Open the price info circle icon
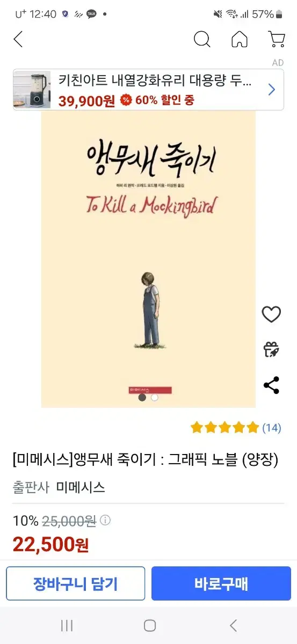 (105, 520)
